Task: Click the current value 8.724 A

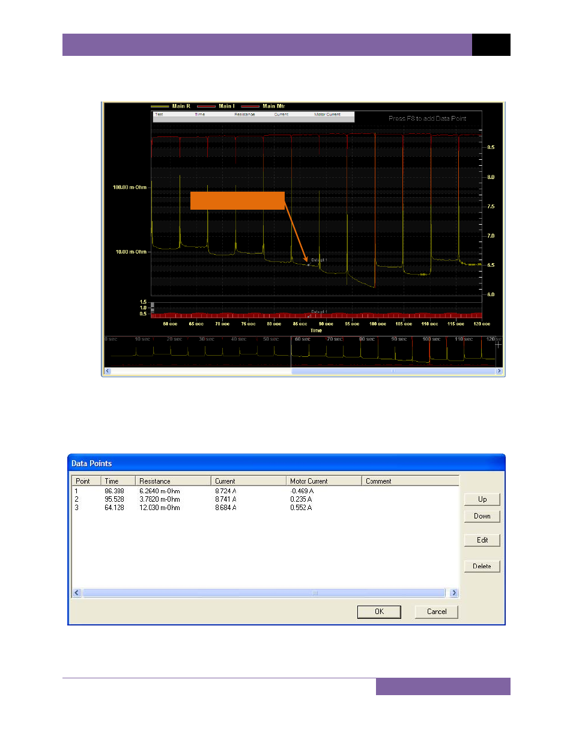Action: click(x=226, y=491)
